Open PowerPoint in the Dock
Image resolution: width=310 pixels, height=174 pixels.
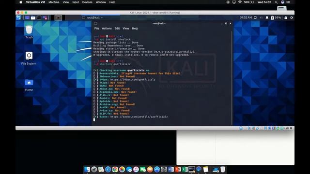click(x=178, y=169)
